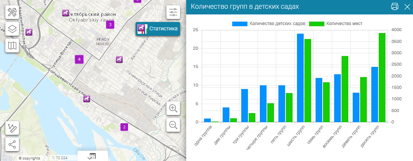
Task: Select the tall green 'десять групп' bar
Action: point(382,77)
